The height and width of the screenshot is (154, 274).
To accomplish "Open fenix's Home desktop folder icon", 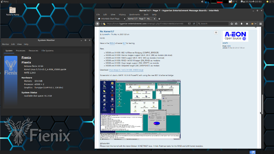I will click(12, 11).
